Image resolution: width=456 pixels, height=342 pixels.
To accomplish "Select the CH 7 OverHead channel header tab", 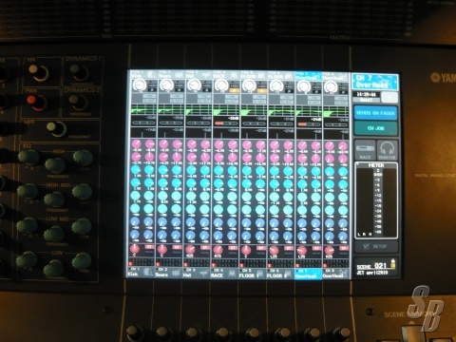I will (309, 75).
